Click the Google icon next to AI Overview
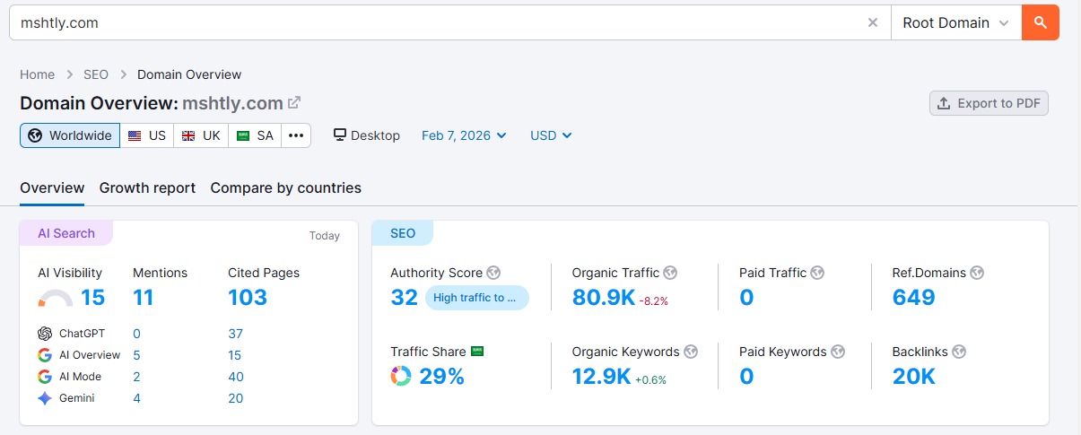This screenshot has height=435, width=1081. coord(45,355)
